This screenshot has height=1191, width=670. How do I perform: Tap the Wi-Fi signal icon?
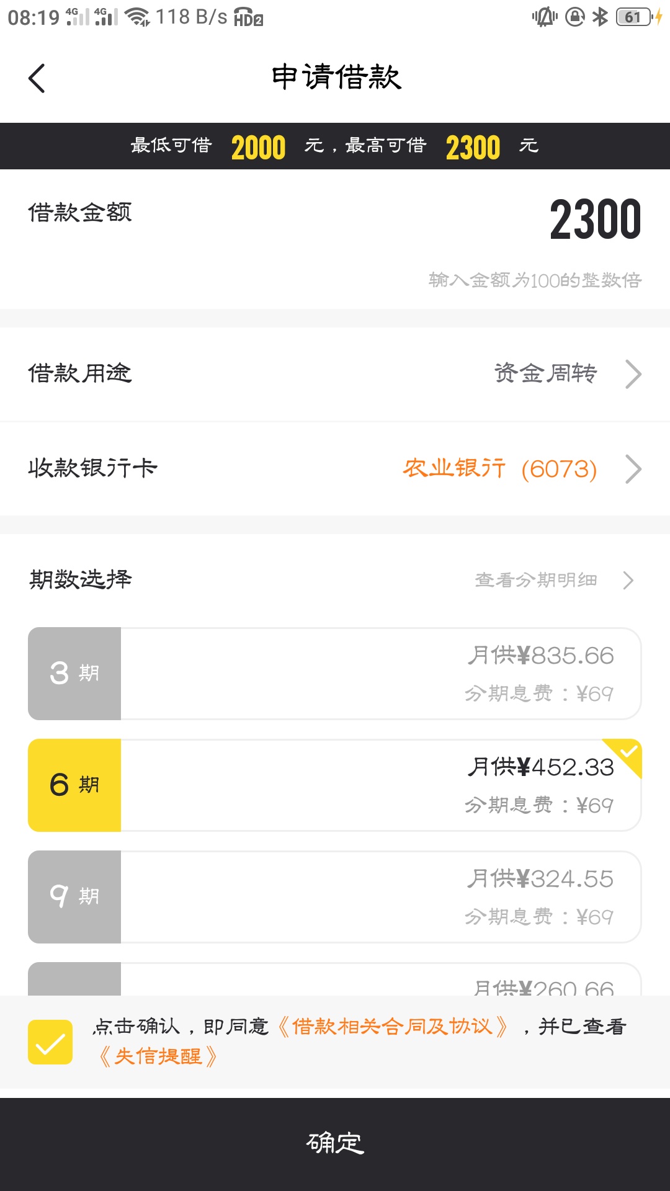137,17
